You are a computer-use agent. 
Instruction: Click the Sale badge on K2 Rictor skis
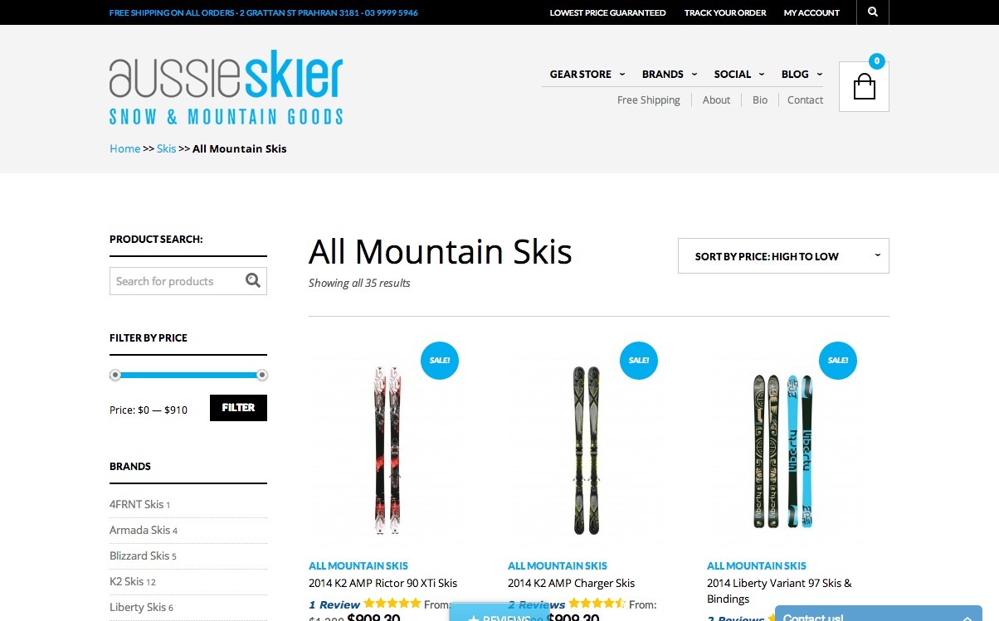click(440, 360)
